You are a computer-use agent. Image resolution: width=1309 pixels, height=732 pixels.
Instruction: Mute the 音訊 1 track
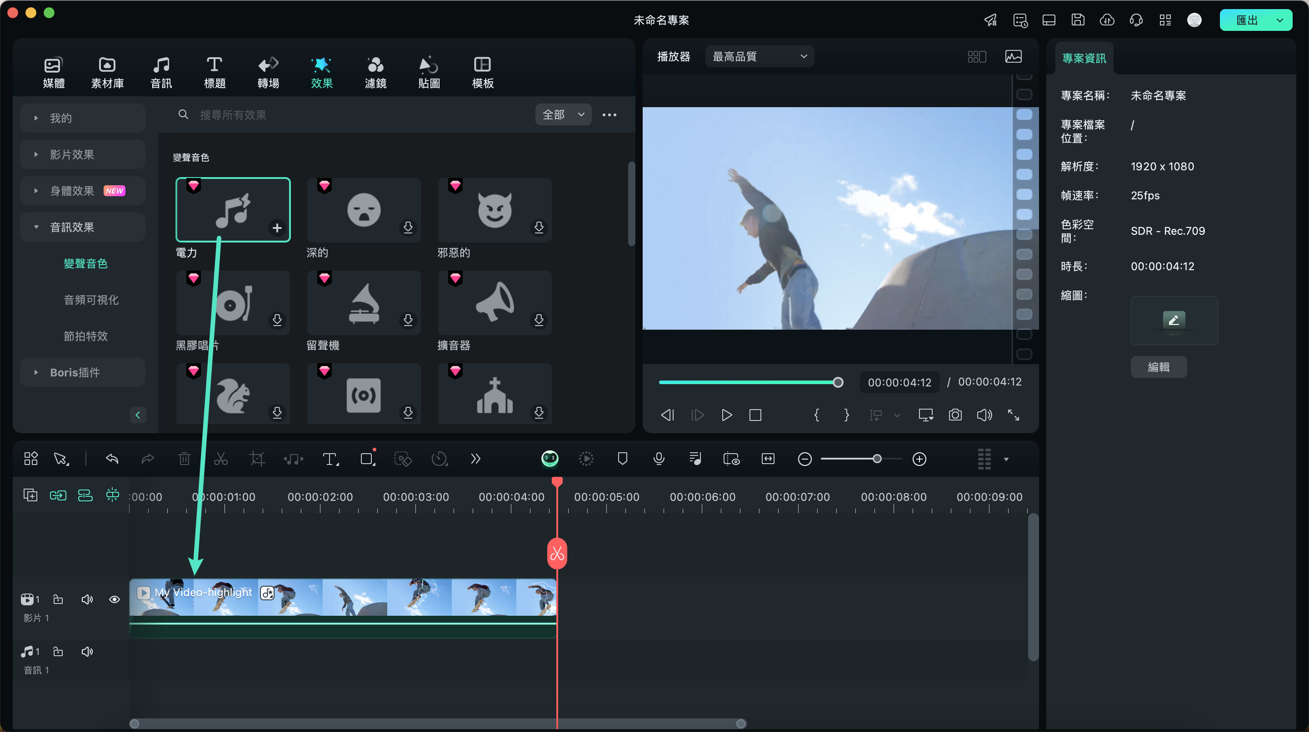(87, 651)
